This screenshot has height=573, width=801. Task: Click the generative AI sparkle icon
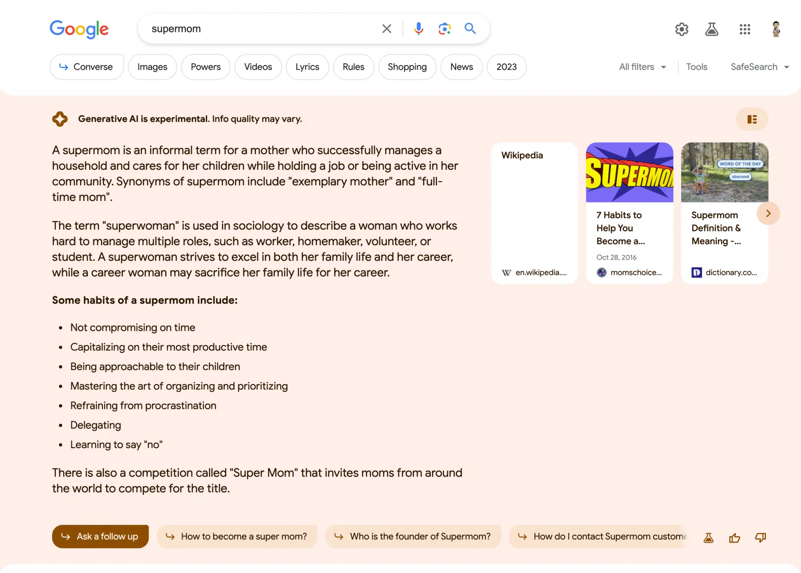pyautogui.click(x=60, y=119)
